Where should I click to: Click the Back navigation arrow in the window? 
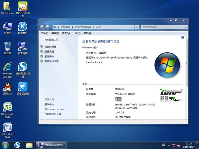42,27
